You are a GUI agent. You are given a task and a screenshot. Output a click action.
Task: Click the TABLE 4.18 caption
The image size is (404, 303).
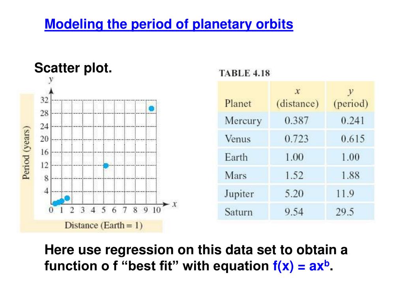tap(244, 73)
